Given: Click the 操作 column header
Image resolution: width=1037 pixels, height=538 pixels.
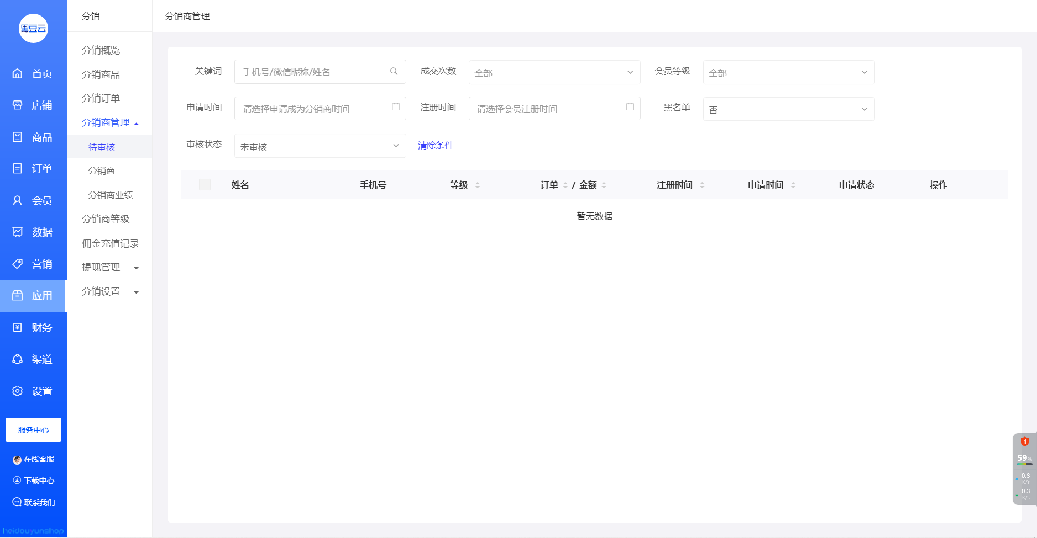Looking at the screenshot, I should [939, 185].
